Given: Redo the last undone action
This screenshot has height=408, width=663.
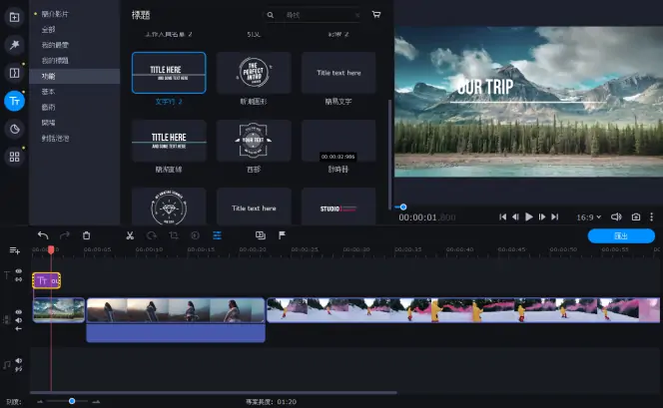Looking at the screenshot, I should click(65, 235).
